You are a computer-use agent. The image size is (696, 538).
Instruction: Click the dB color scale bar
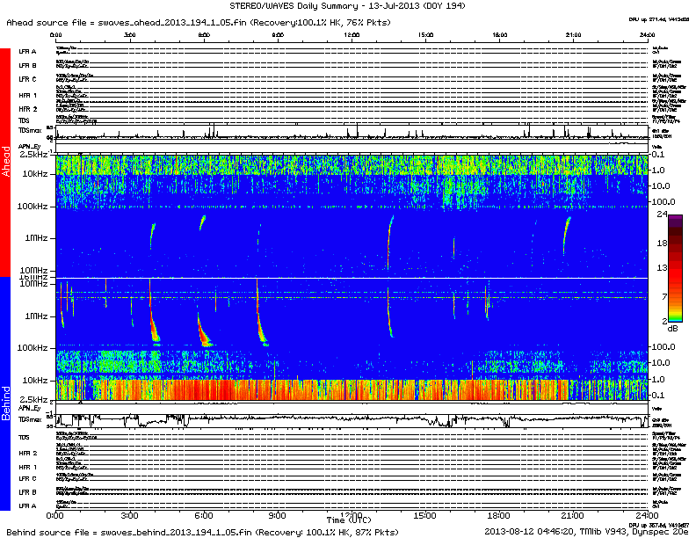click(x=676, y=268)
